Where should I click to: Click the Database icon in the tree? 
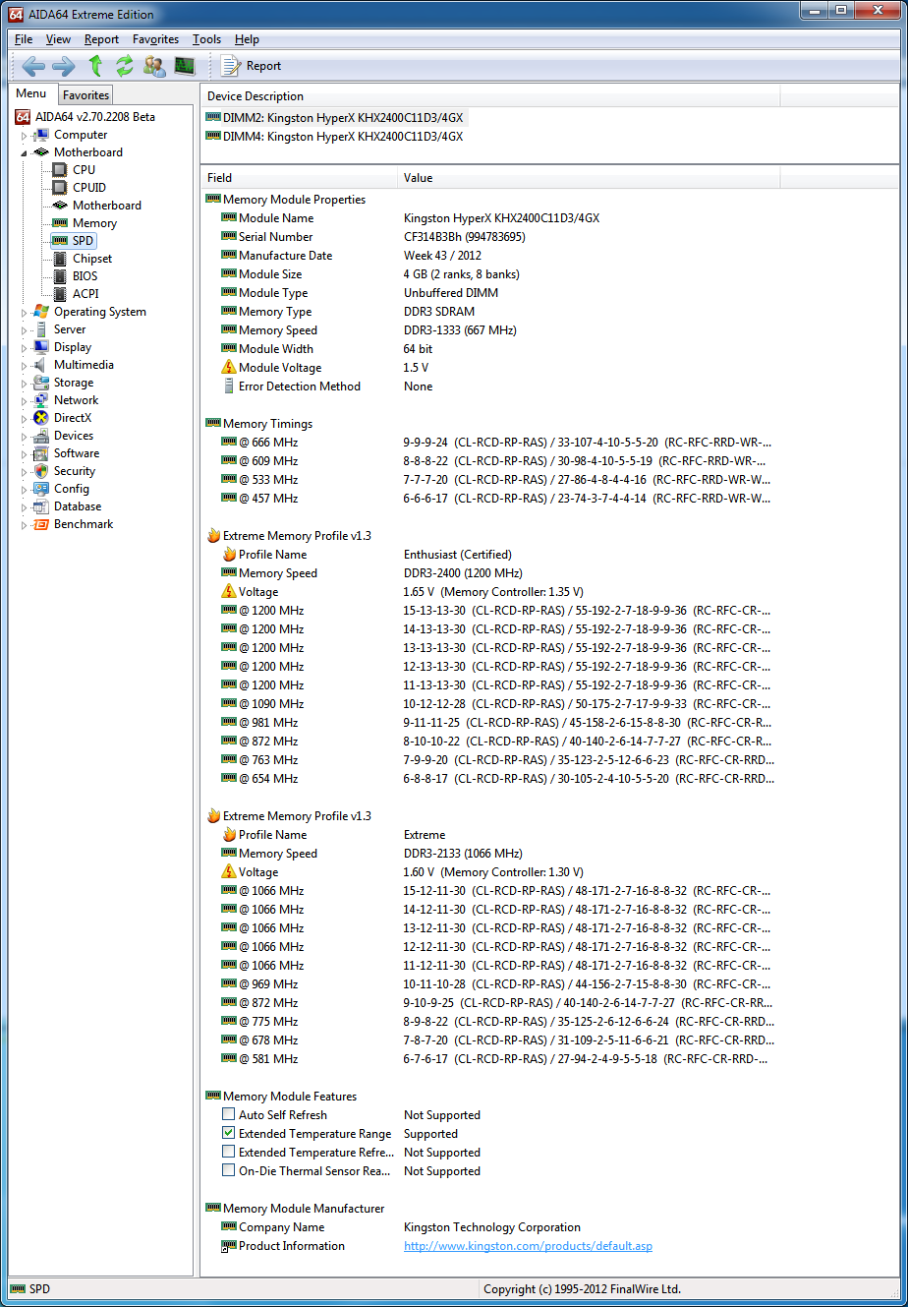[x=41, y=506]
